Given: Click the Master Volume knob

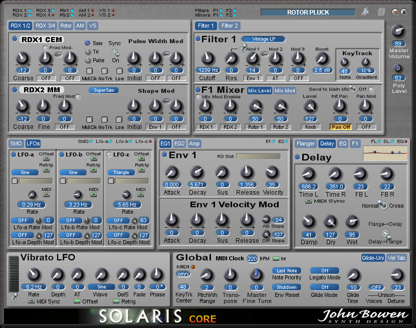Looking at the screenshot, I should click(x=398, y=31).
